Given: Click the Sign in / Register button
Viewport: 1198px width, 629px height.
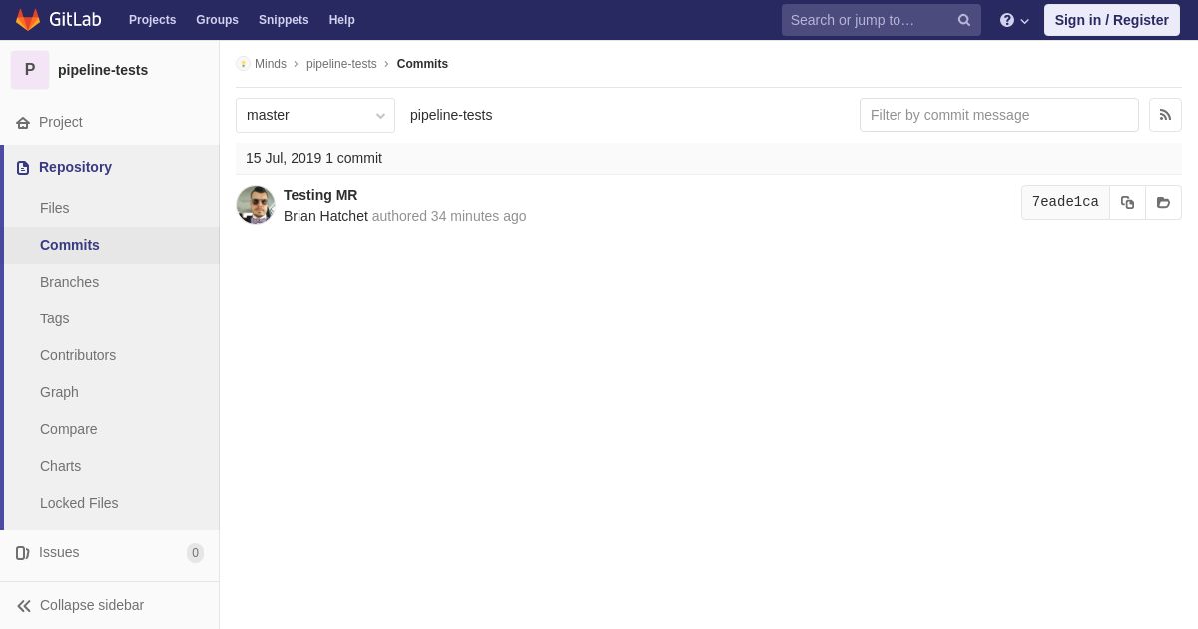Looking at the screenshot, I should click(1111, 20).
